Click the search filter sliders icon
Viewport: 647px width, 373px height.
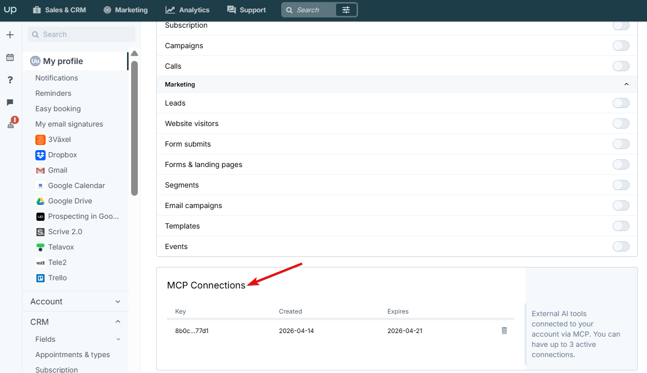[x=346, y=10]
